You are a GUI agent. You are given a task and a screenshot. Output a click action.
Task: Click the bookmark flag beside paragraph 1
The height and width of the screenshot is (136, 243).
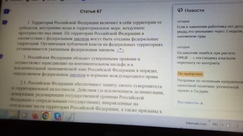point(5,22)
